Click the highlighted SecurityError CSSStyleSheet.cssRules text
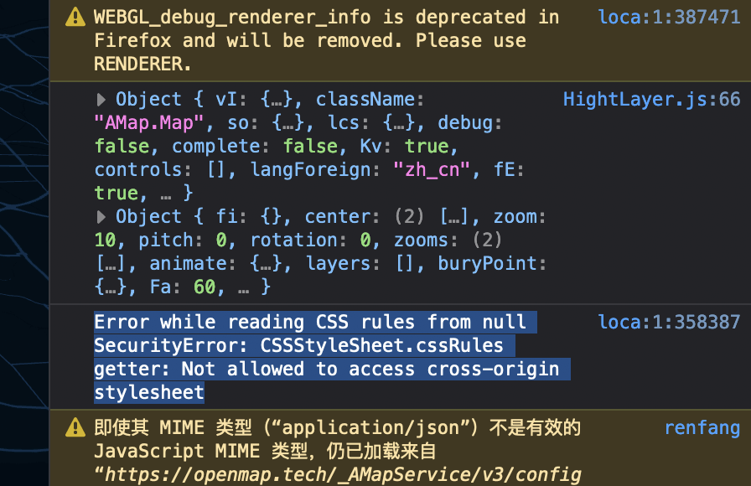This screenshot has width=751, height=486. 298,345
